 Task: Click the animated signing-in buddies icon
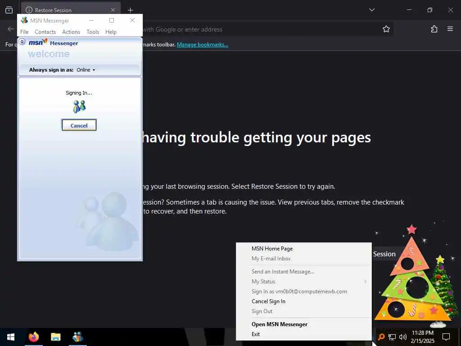pyautogui.click(x=79, y=107)
